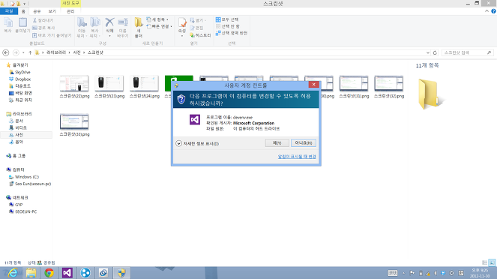The height and width of the screenshot is (279, 497).
Task: Click File Explorer folder taskbar icon
Action: pyautogui.click(x=31, y=273)
